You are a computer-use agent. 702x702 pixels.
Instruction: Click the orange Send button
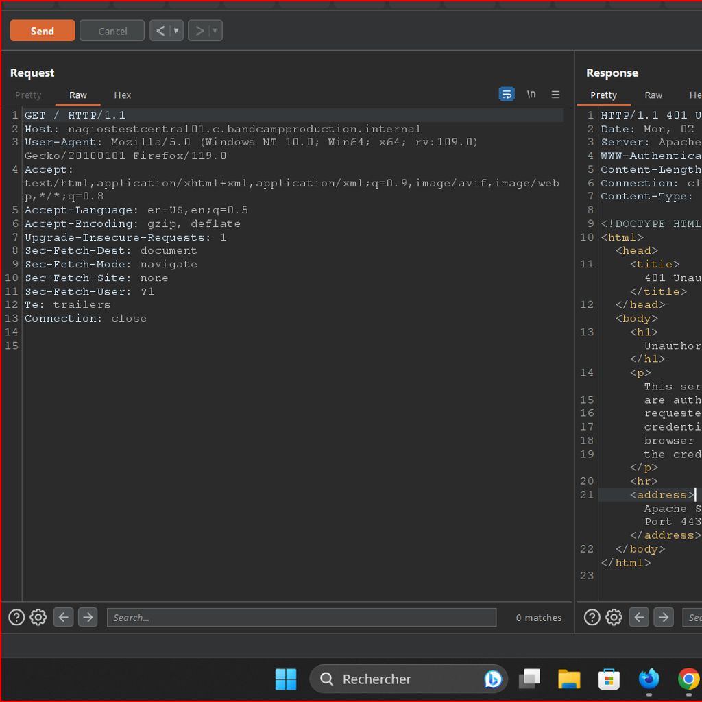43,31
